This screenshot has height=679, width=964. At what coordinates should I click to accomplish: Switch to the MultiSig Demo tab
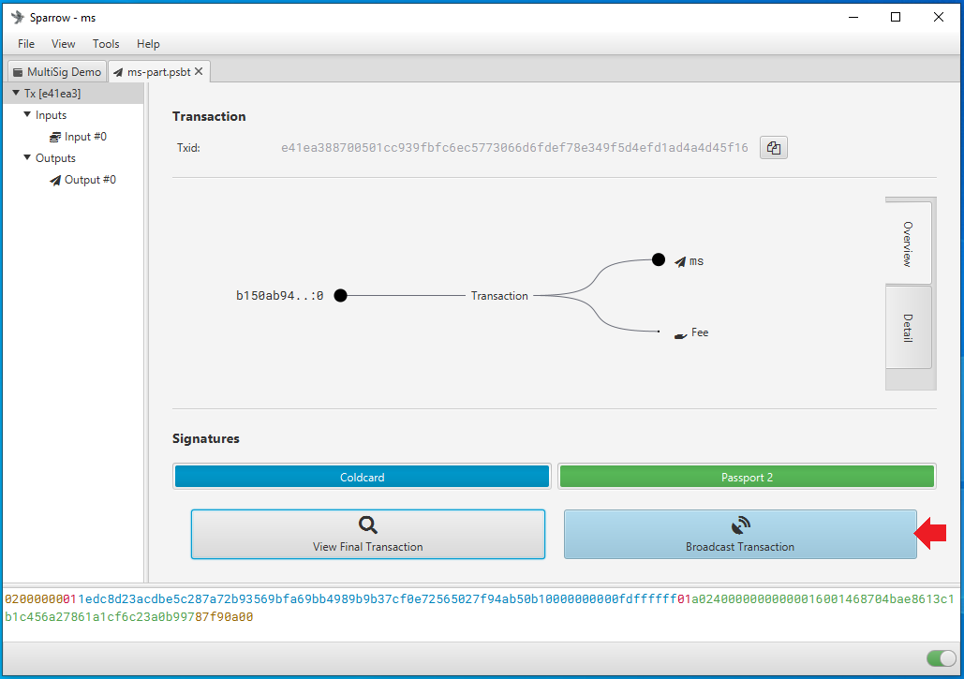(x=57, y=72)
